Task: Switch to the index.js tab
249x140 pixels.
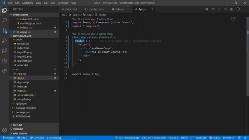Action: click(x=119, y=9)
